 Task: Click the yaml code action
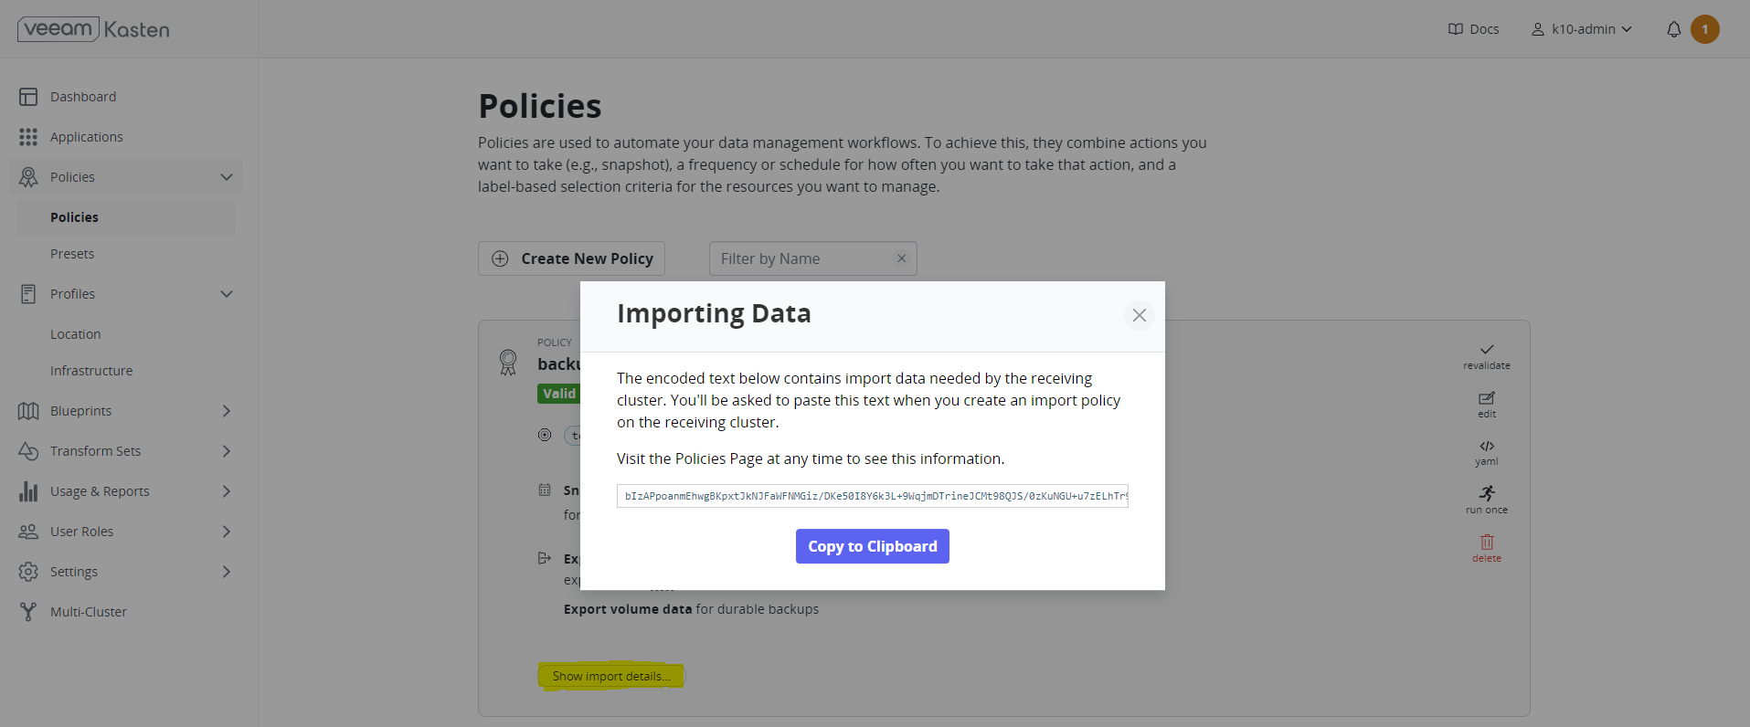point(1487,453)
